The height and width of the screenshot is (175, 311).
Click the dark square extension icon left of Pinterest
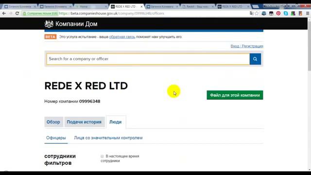[x=271, y=13]
